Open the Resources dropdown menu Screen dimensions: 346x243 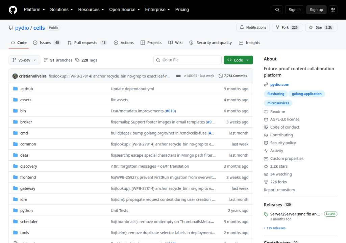(x=91, y=10)
